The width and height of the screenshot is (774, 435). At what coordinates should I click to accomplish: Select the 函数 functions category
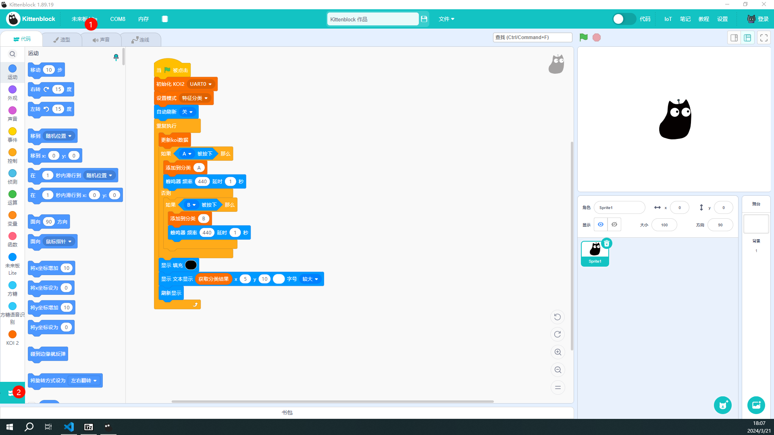[x=12, y=240]
